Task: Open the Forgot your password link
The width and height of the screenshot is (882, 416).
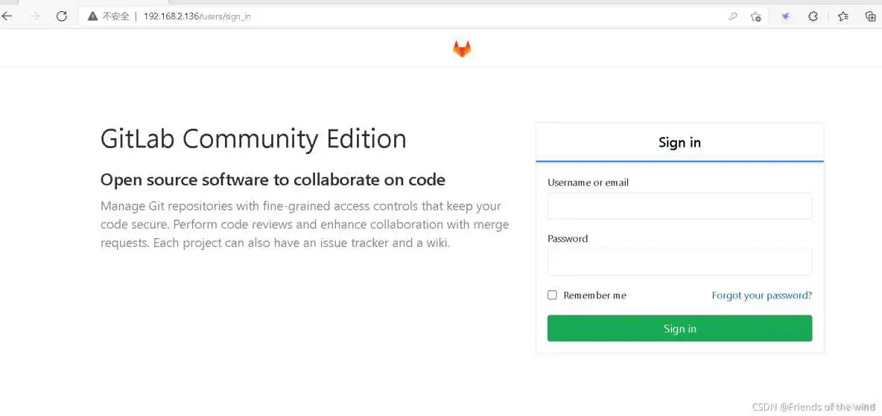Action: pyautogui.click(x=761, y=295)
